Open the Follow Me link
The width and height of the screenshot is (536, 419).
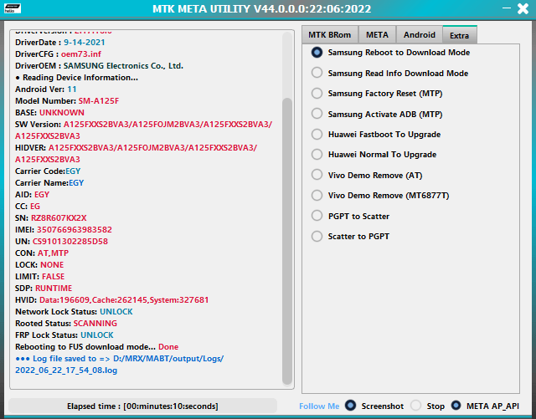[319, 406]
